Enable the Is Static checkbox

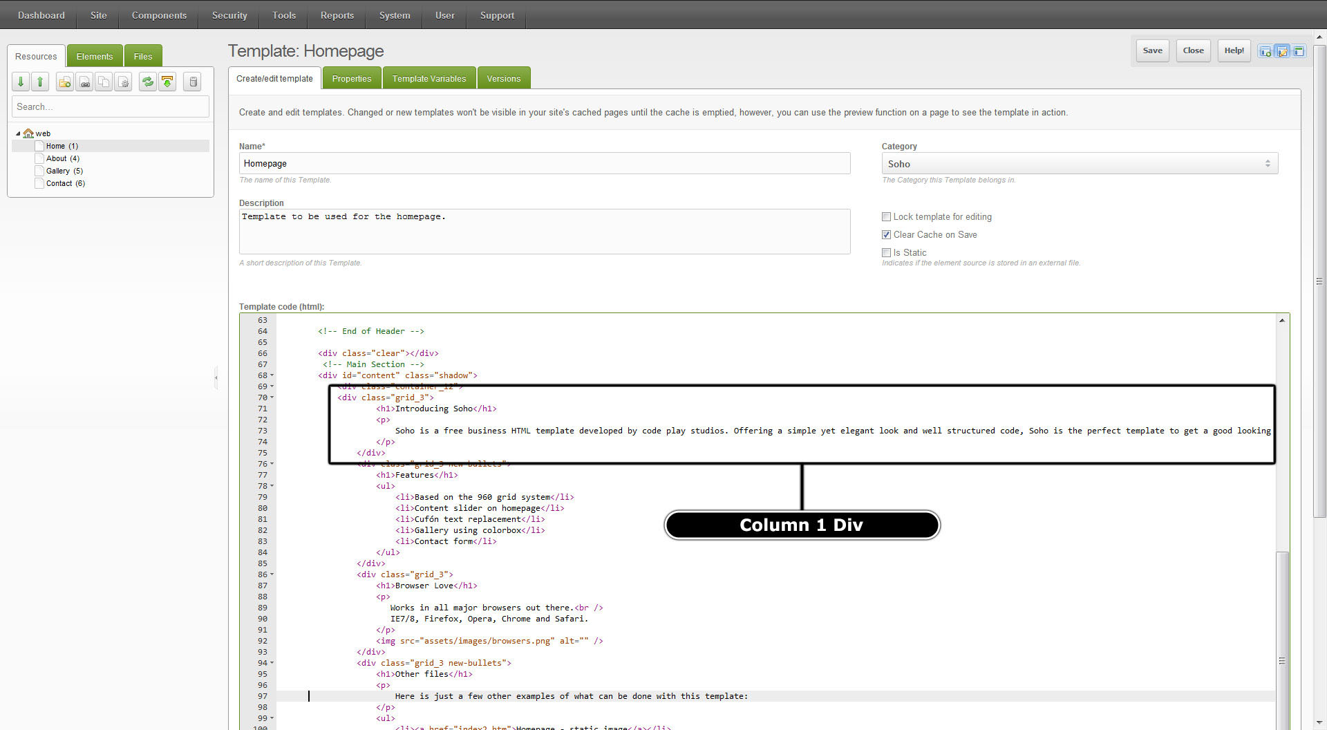pyautogui.click(x=886, y=253)
